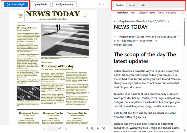Open the Query fields panel

coord(40,4)
